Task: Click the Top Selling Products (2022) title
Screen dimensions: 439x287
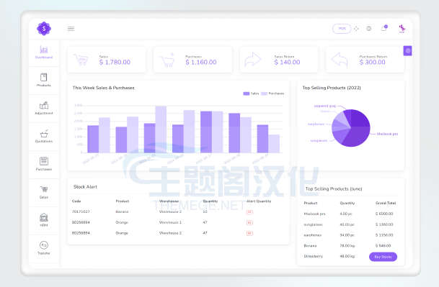Action: coord(332,88)
